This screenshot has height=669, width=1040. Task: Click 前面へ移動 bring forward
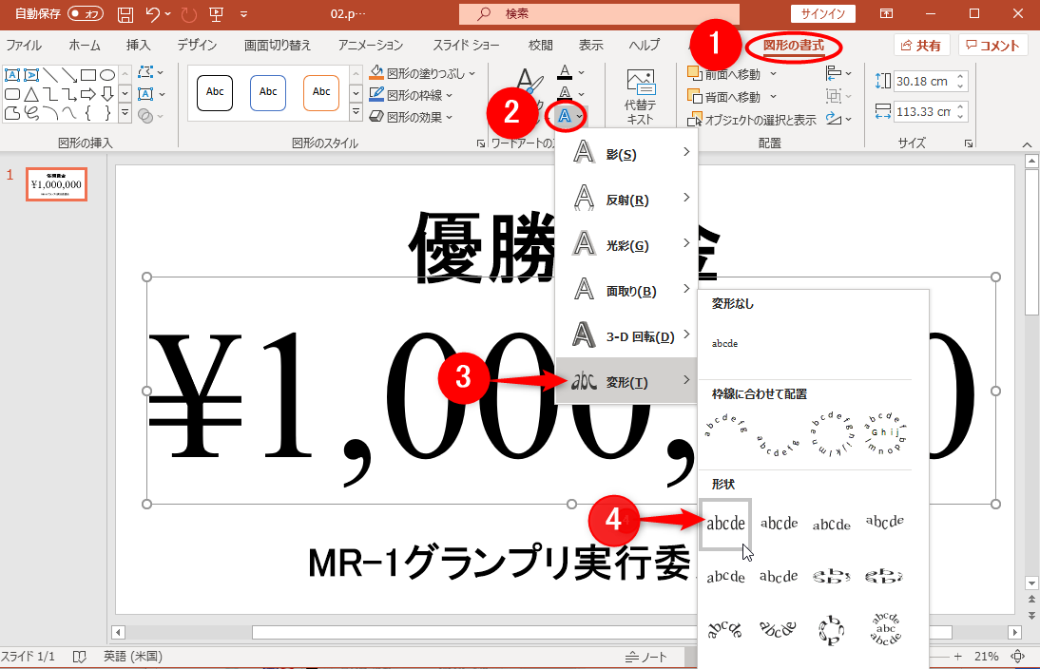coord(724,74)
